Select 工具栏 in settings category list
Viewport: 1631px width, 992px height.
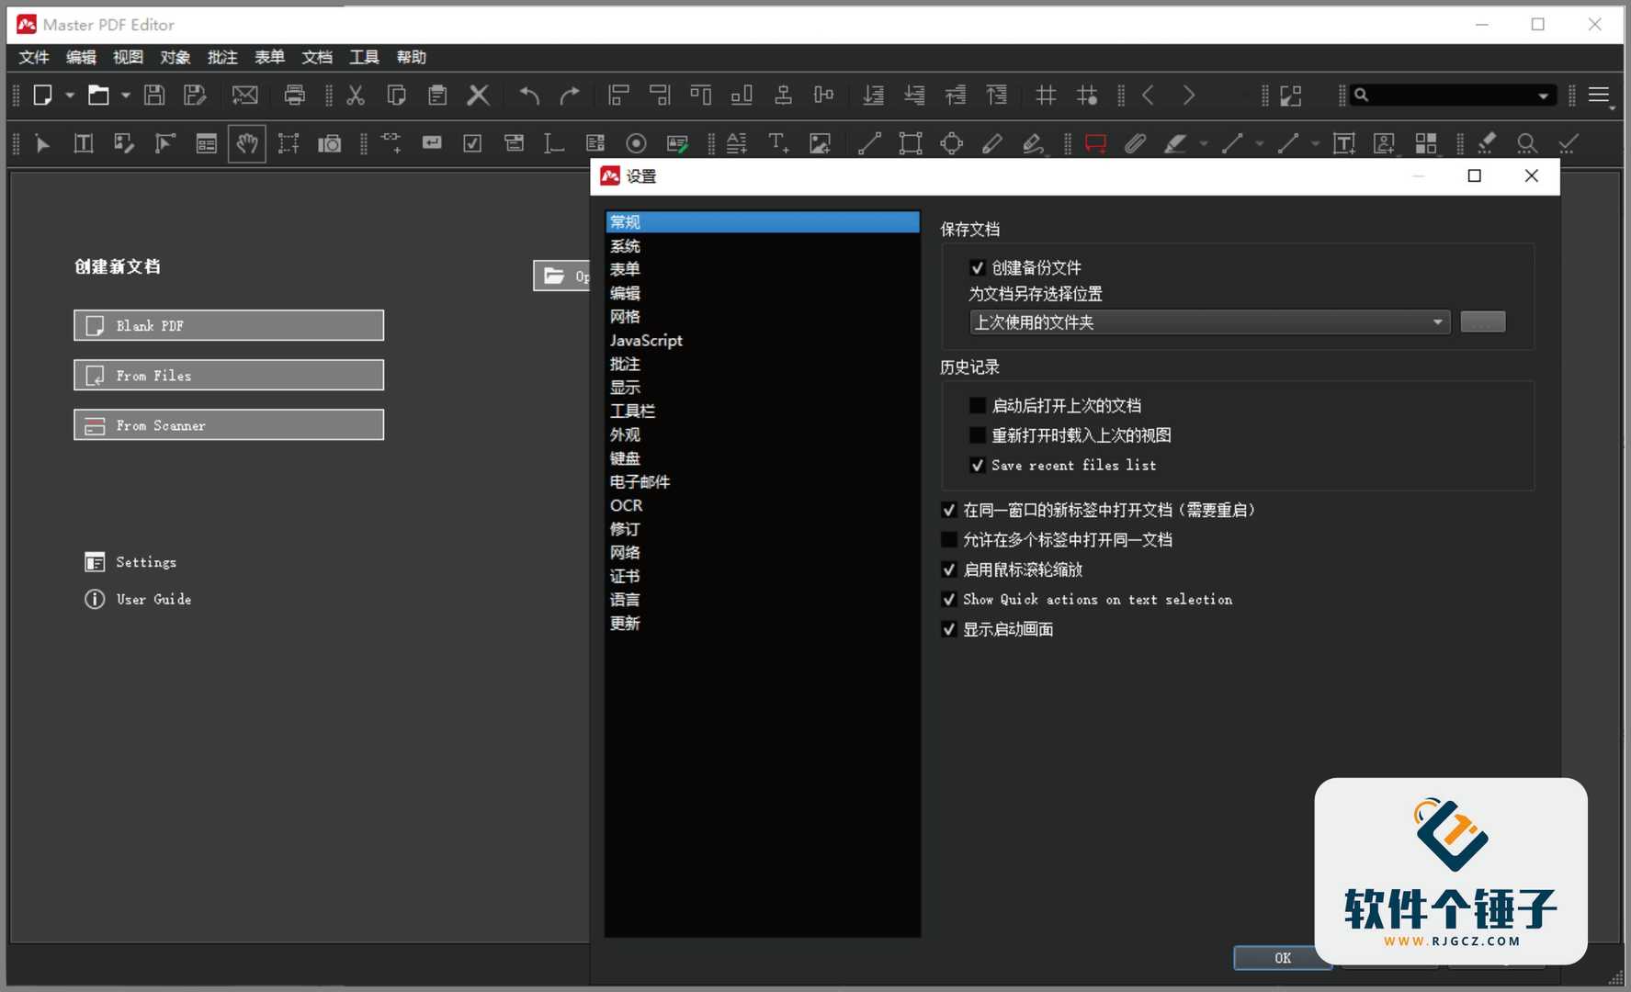pyautogui.click(x=763, y=411)
